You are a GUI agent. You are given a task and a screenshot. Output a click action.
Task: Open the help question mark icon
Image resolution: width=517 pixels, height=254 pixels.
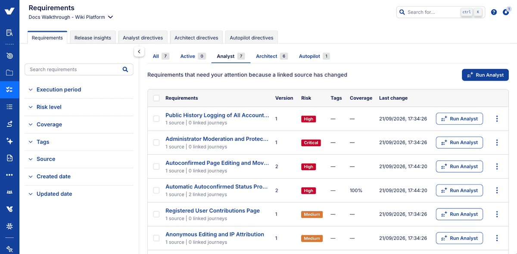pos(494,12)
